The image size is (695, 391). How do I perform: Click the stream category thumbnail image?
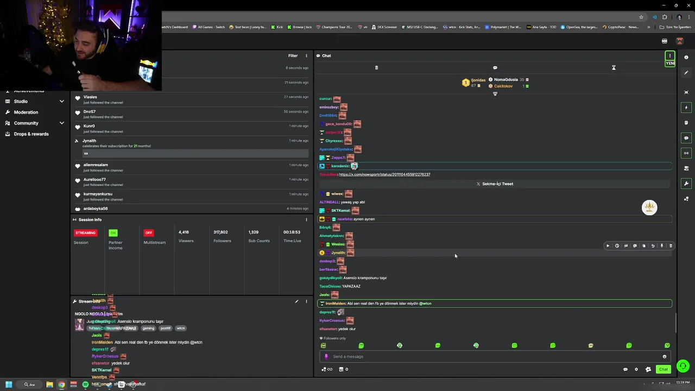click(x=79, y=325)
